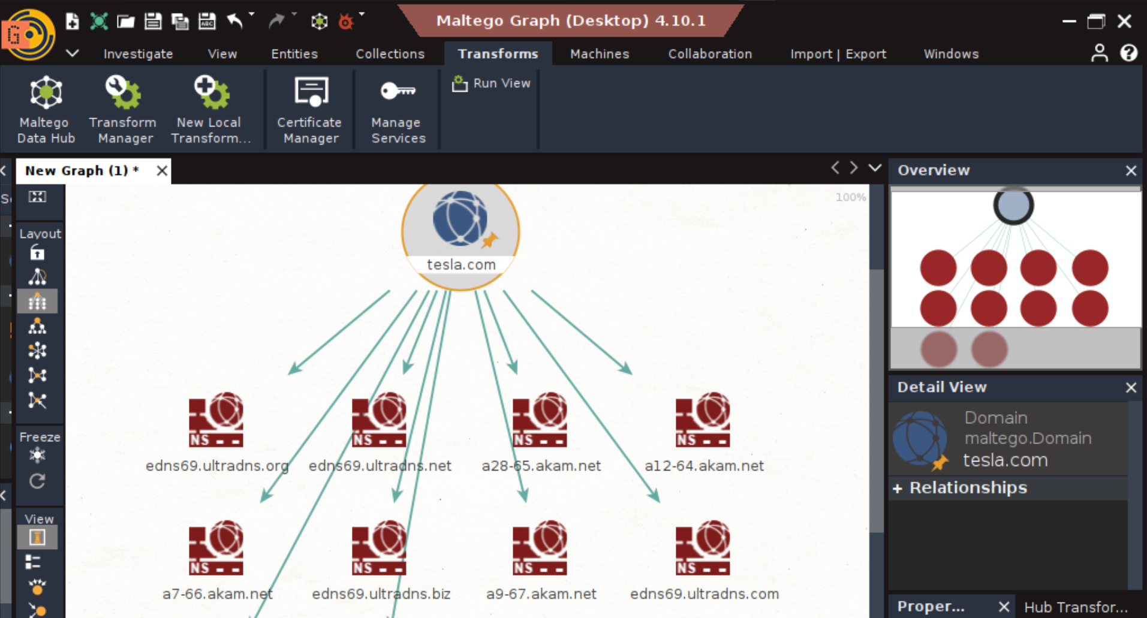Click the red bug report icon

[346, 22]
